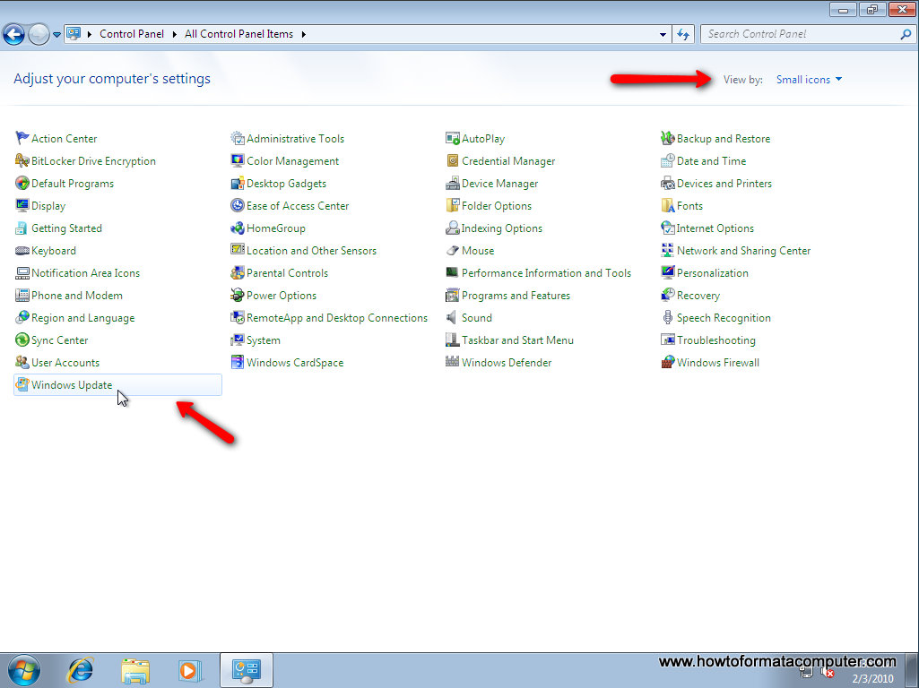Launch Internet Explorer from taskbar
The height and width of the screenshot is (688, 919).
click(81, 670)
